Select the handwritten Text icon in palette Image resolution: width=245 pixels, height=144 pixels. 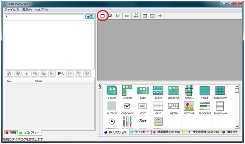pyautogui.click(x=143, y=121)
